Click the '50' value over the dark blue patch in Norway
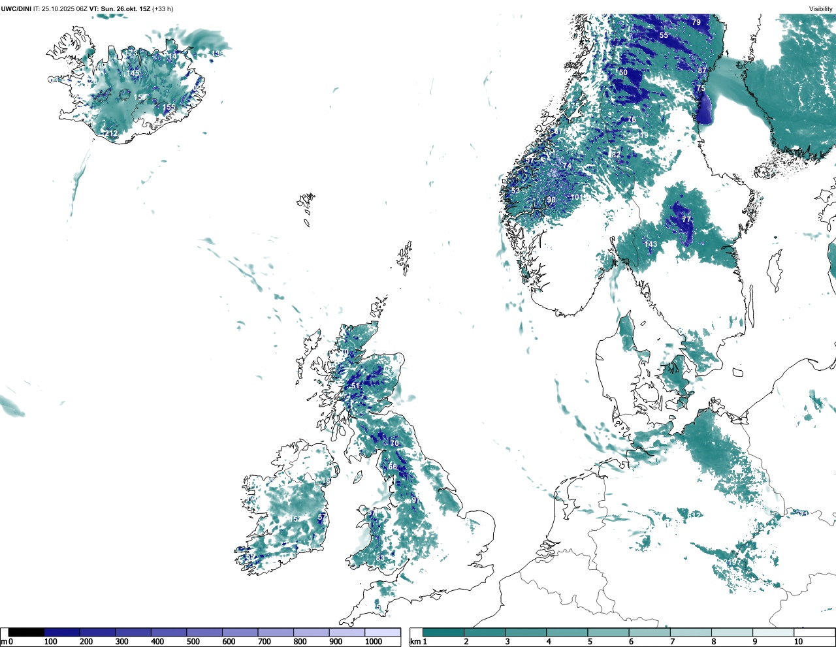Screen dimensions: 836x647 pyautogui.click(x=623, y=72)
